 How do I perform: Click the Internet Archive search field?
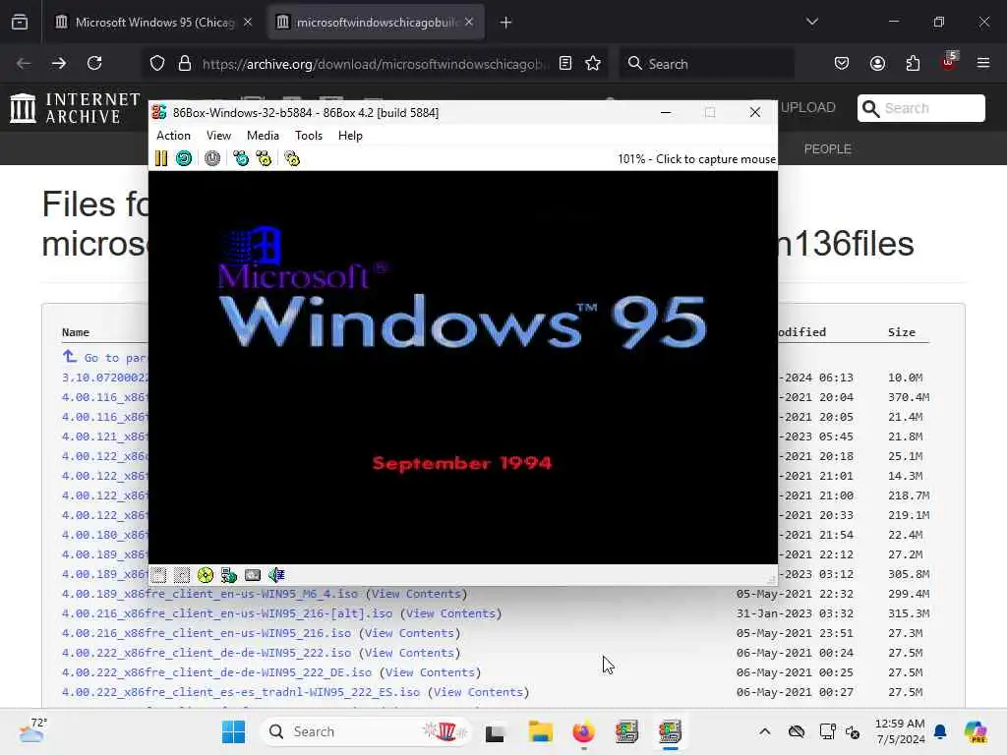tap(920, 108)
